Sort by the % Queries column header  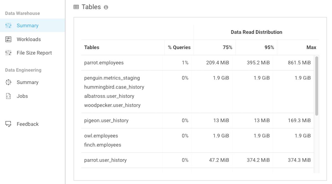[179, 47]
